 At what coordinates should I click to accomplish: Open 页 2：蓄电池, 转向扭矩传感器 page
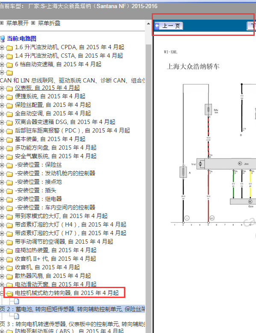72,309
